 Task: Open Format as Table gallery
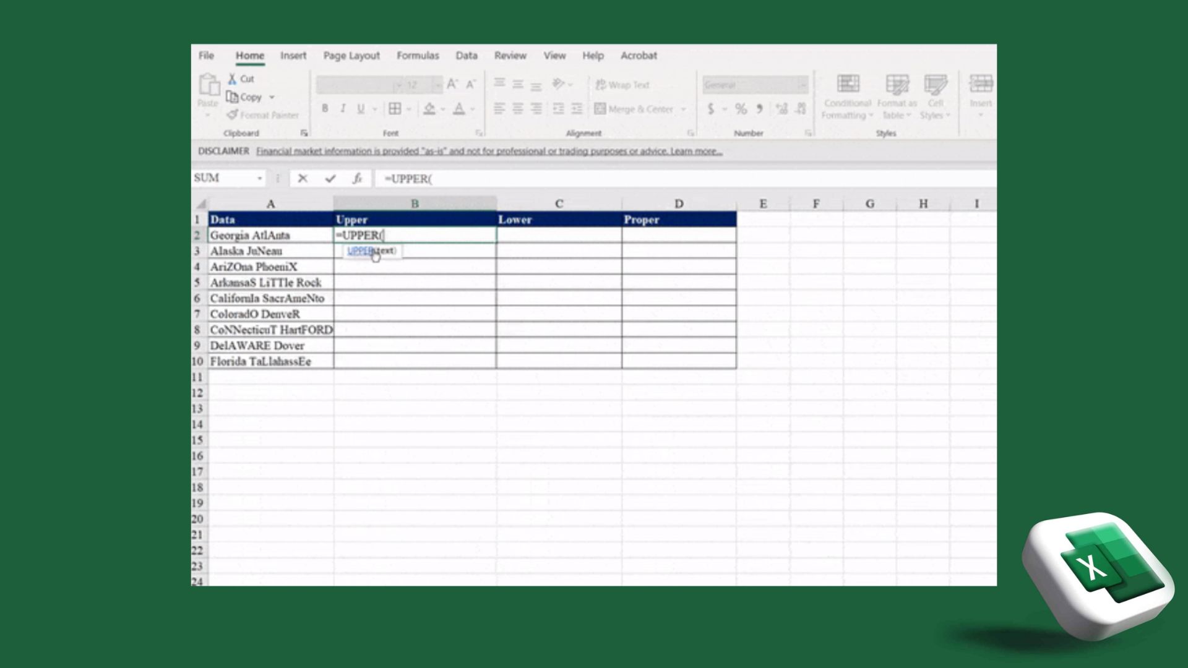[x=897, y=97]
